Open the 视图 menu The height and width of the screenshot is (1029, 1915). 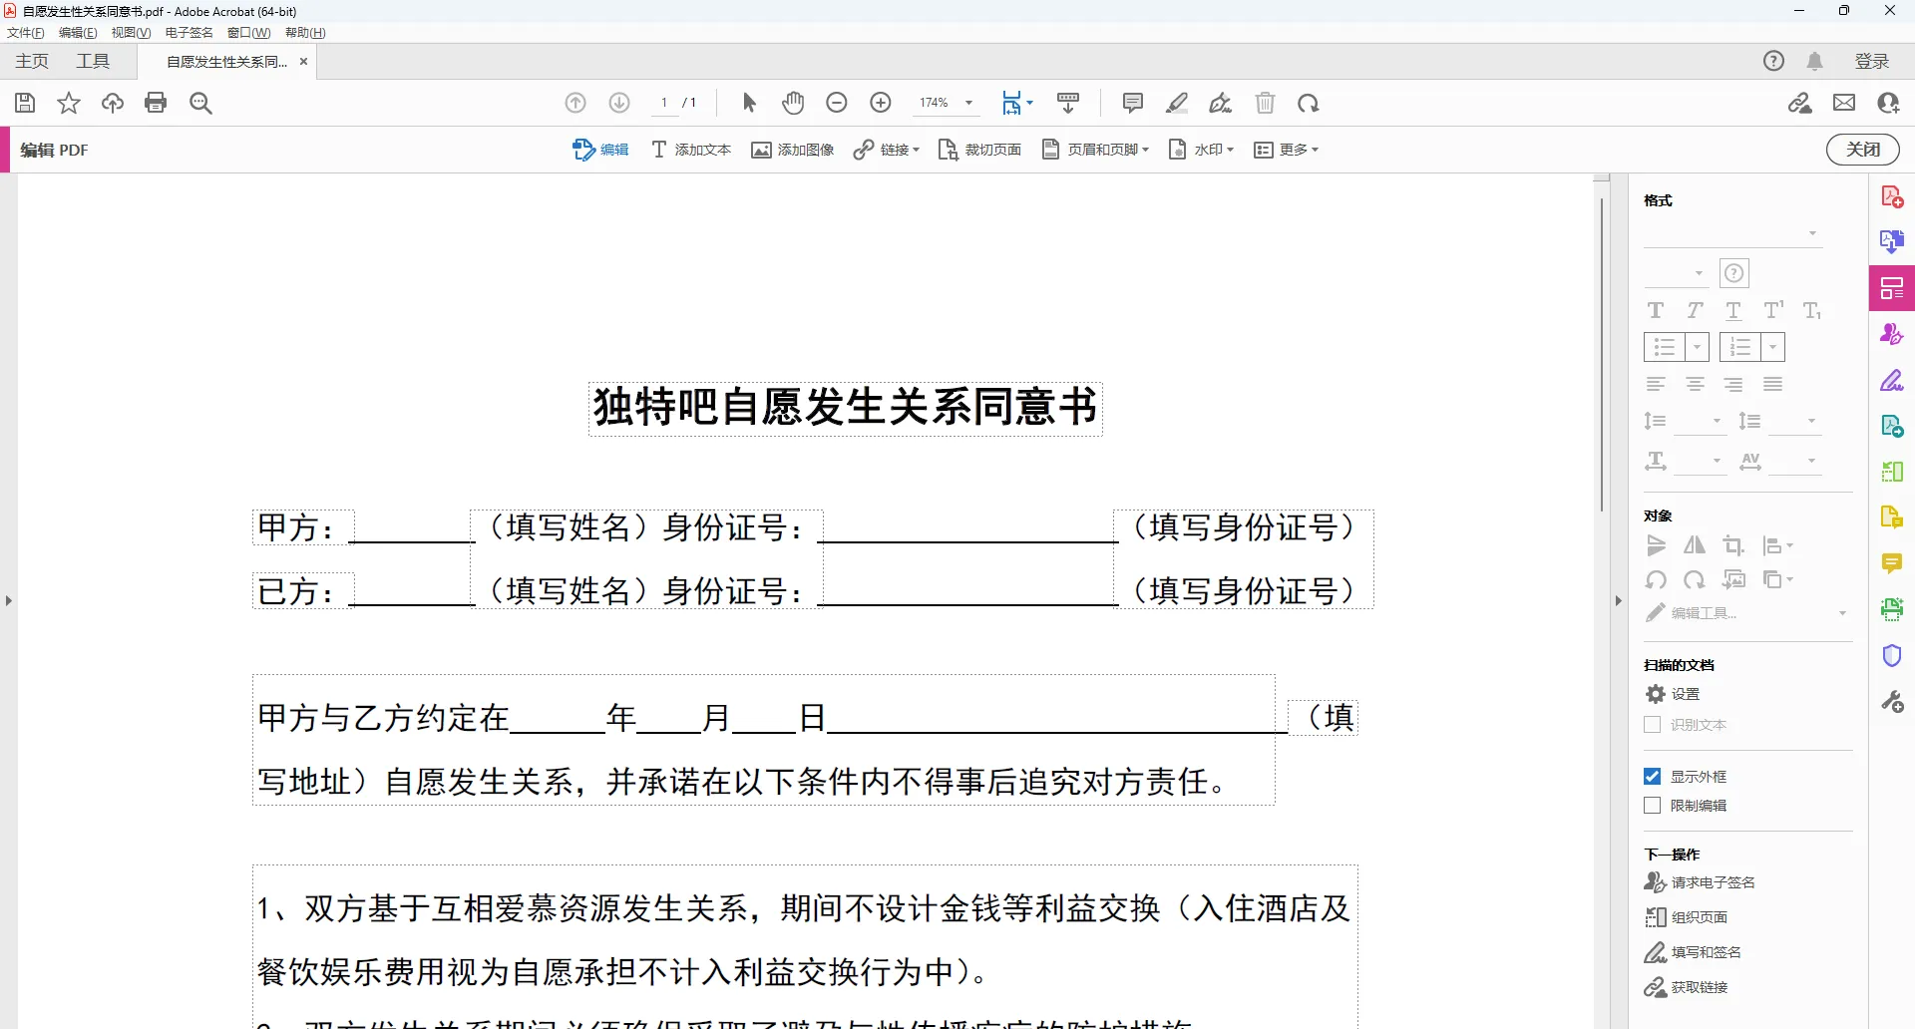tap(129, 32)
